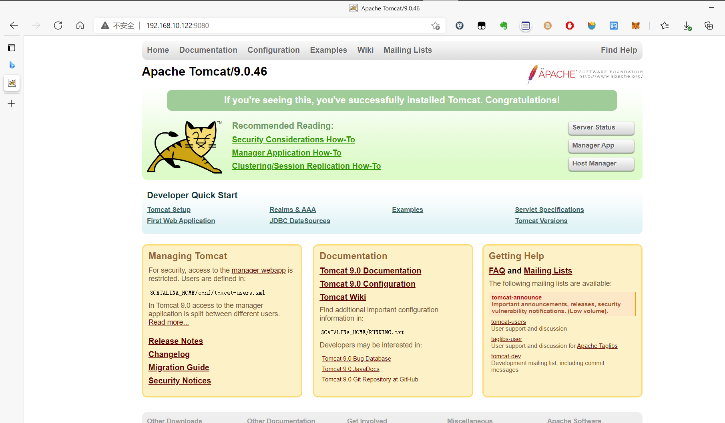Open the collections icon in toolbar
Viewport: 725px width, 423px height.
tap(709, 26)
